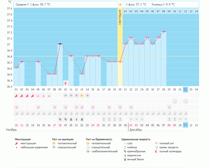Click the ovulation sun icon in the header
This screenshot has height=168, width=210.
coord(120,5)
